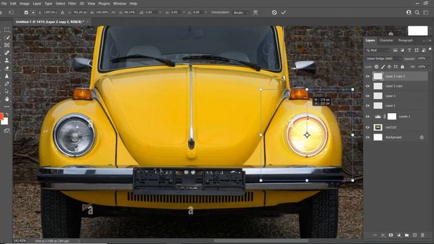Open the Search magnifier icon
Viewport: 434px width, 244px height.
[x=417, y=12]
